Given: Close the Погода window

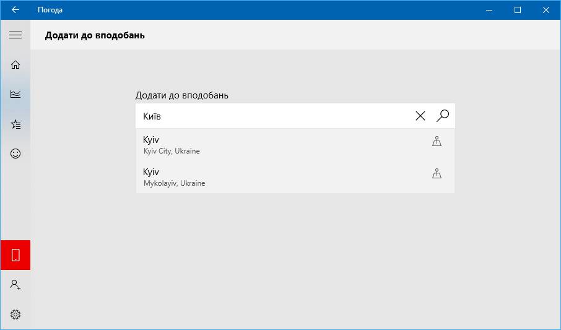Looking at the screenshot, I should [546, 10].
